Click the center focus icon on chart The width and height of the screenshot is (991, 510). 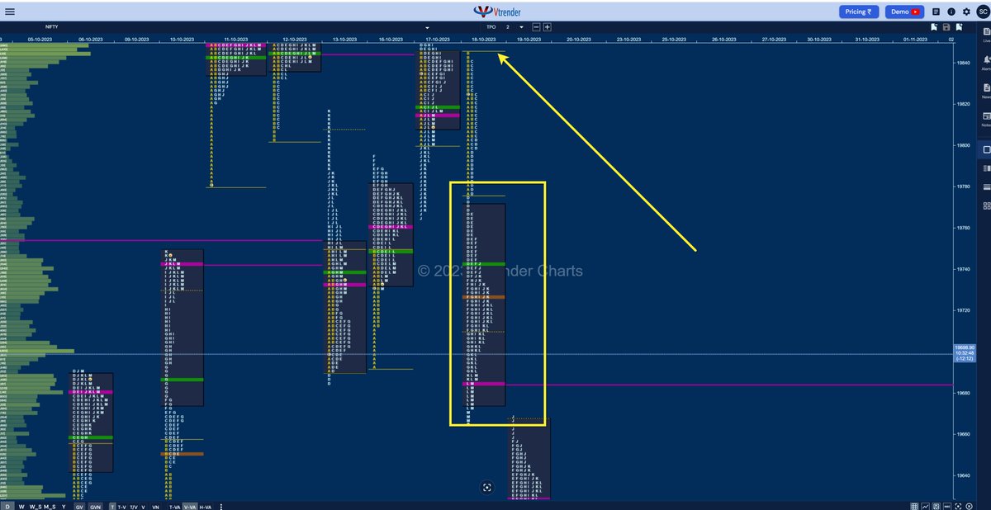click(x=487, y=488)
